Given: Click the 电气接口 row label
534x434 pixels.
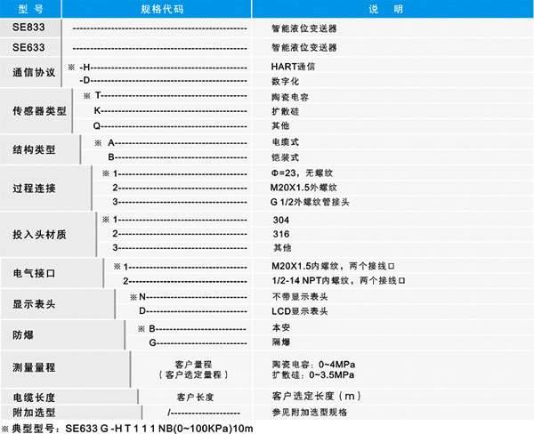Looking at the screenshot, I should 34,272.
